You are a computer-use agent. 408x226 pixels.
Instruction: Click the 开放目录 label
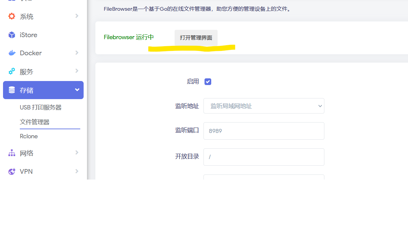coord(187,156)
